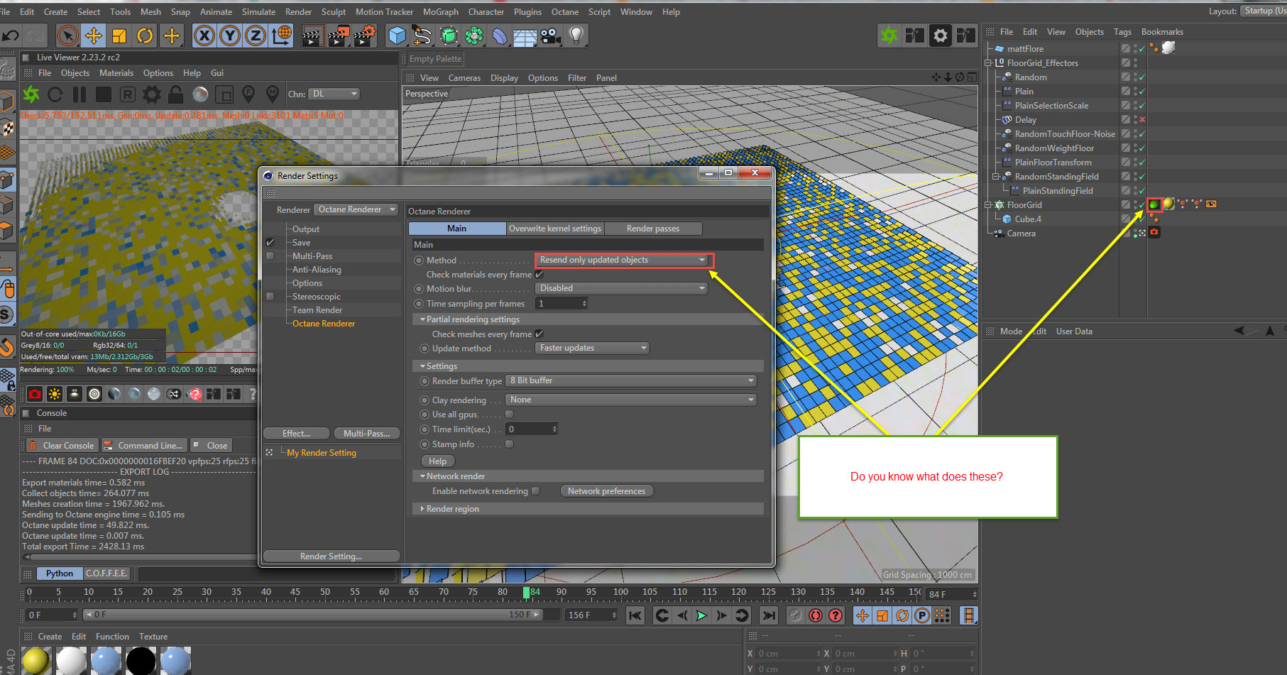Screen dimensions: 1287x675
Task: Select the yellow material swatch
Action: click(x=35, y=660)
